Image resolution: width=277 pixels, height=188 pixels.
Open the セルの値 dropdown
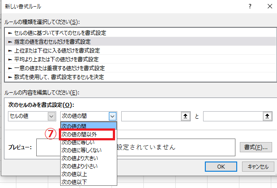coord(32,116)
